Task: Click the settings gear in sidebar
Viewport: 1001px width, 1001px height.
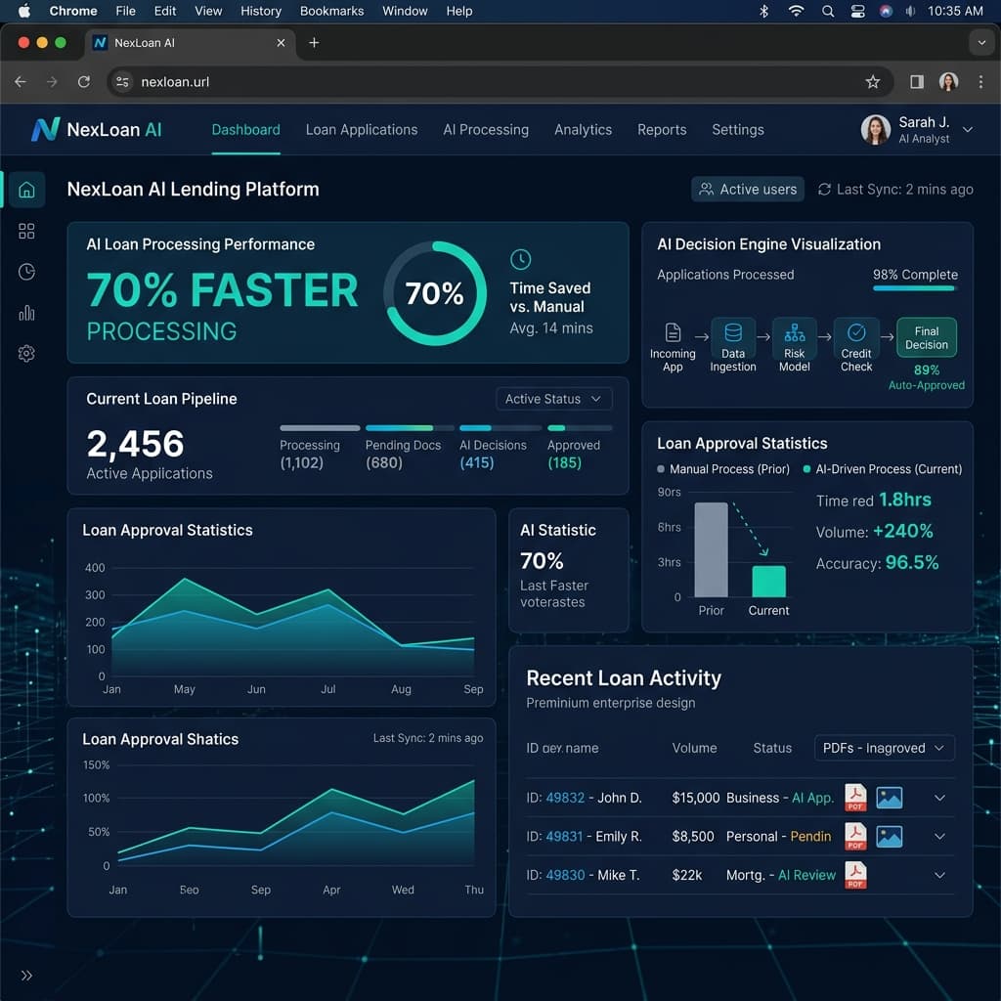Action: (x=26, y=354)
